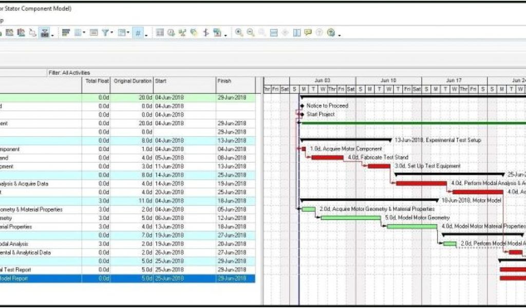Click the Zoom Out magnifier icon
Screen dimensions: 526x308
[x=250, y=33]
